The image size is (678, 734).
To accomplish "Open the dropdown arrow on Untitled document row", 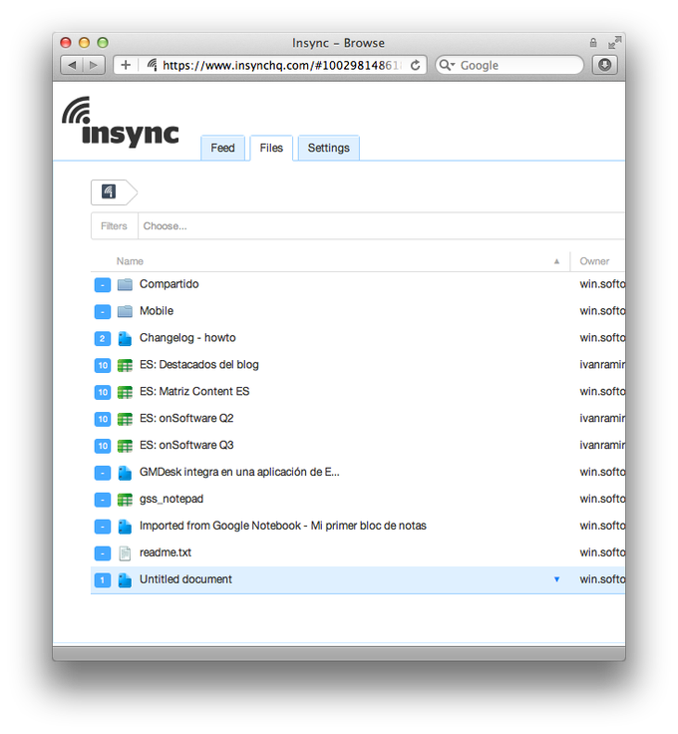I will pyautogui.click(x=556, y=579).
